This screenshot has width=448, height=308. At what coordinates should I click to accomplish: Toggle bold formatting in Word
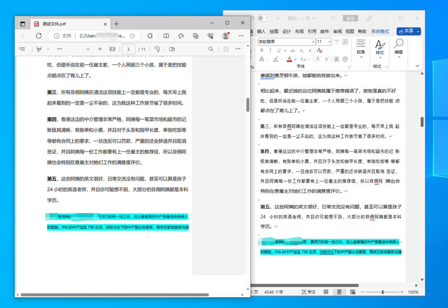261,50
